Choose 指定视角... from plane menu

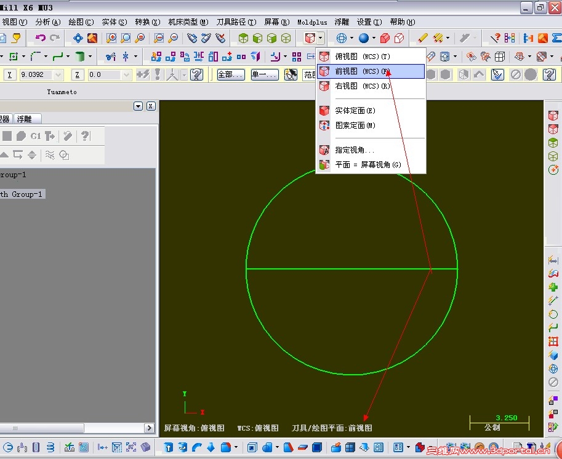371,150
